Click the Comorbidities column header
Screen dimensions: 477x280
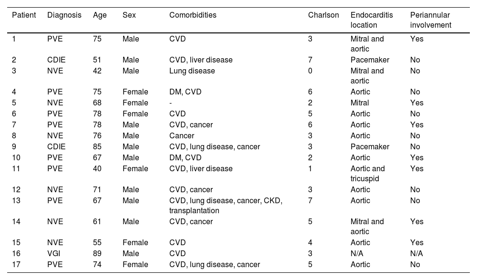(193, 15)
